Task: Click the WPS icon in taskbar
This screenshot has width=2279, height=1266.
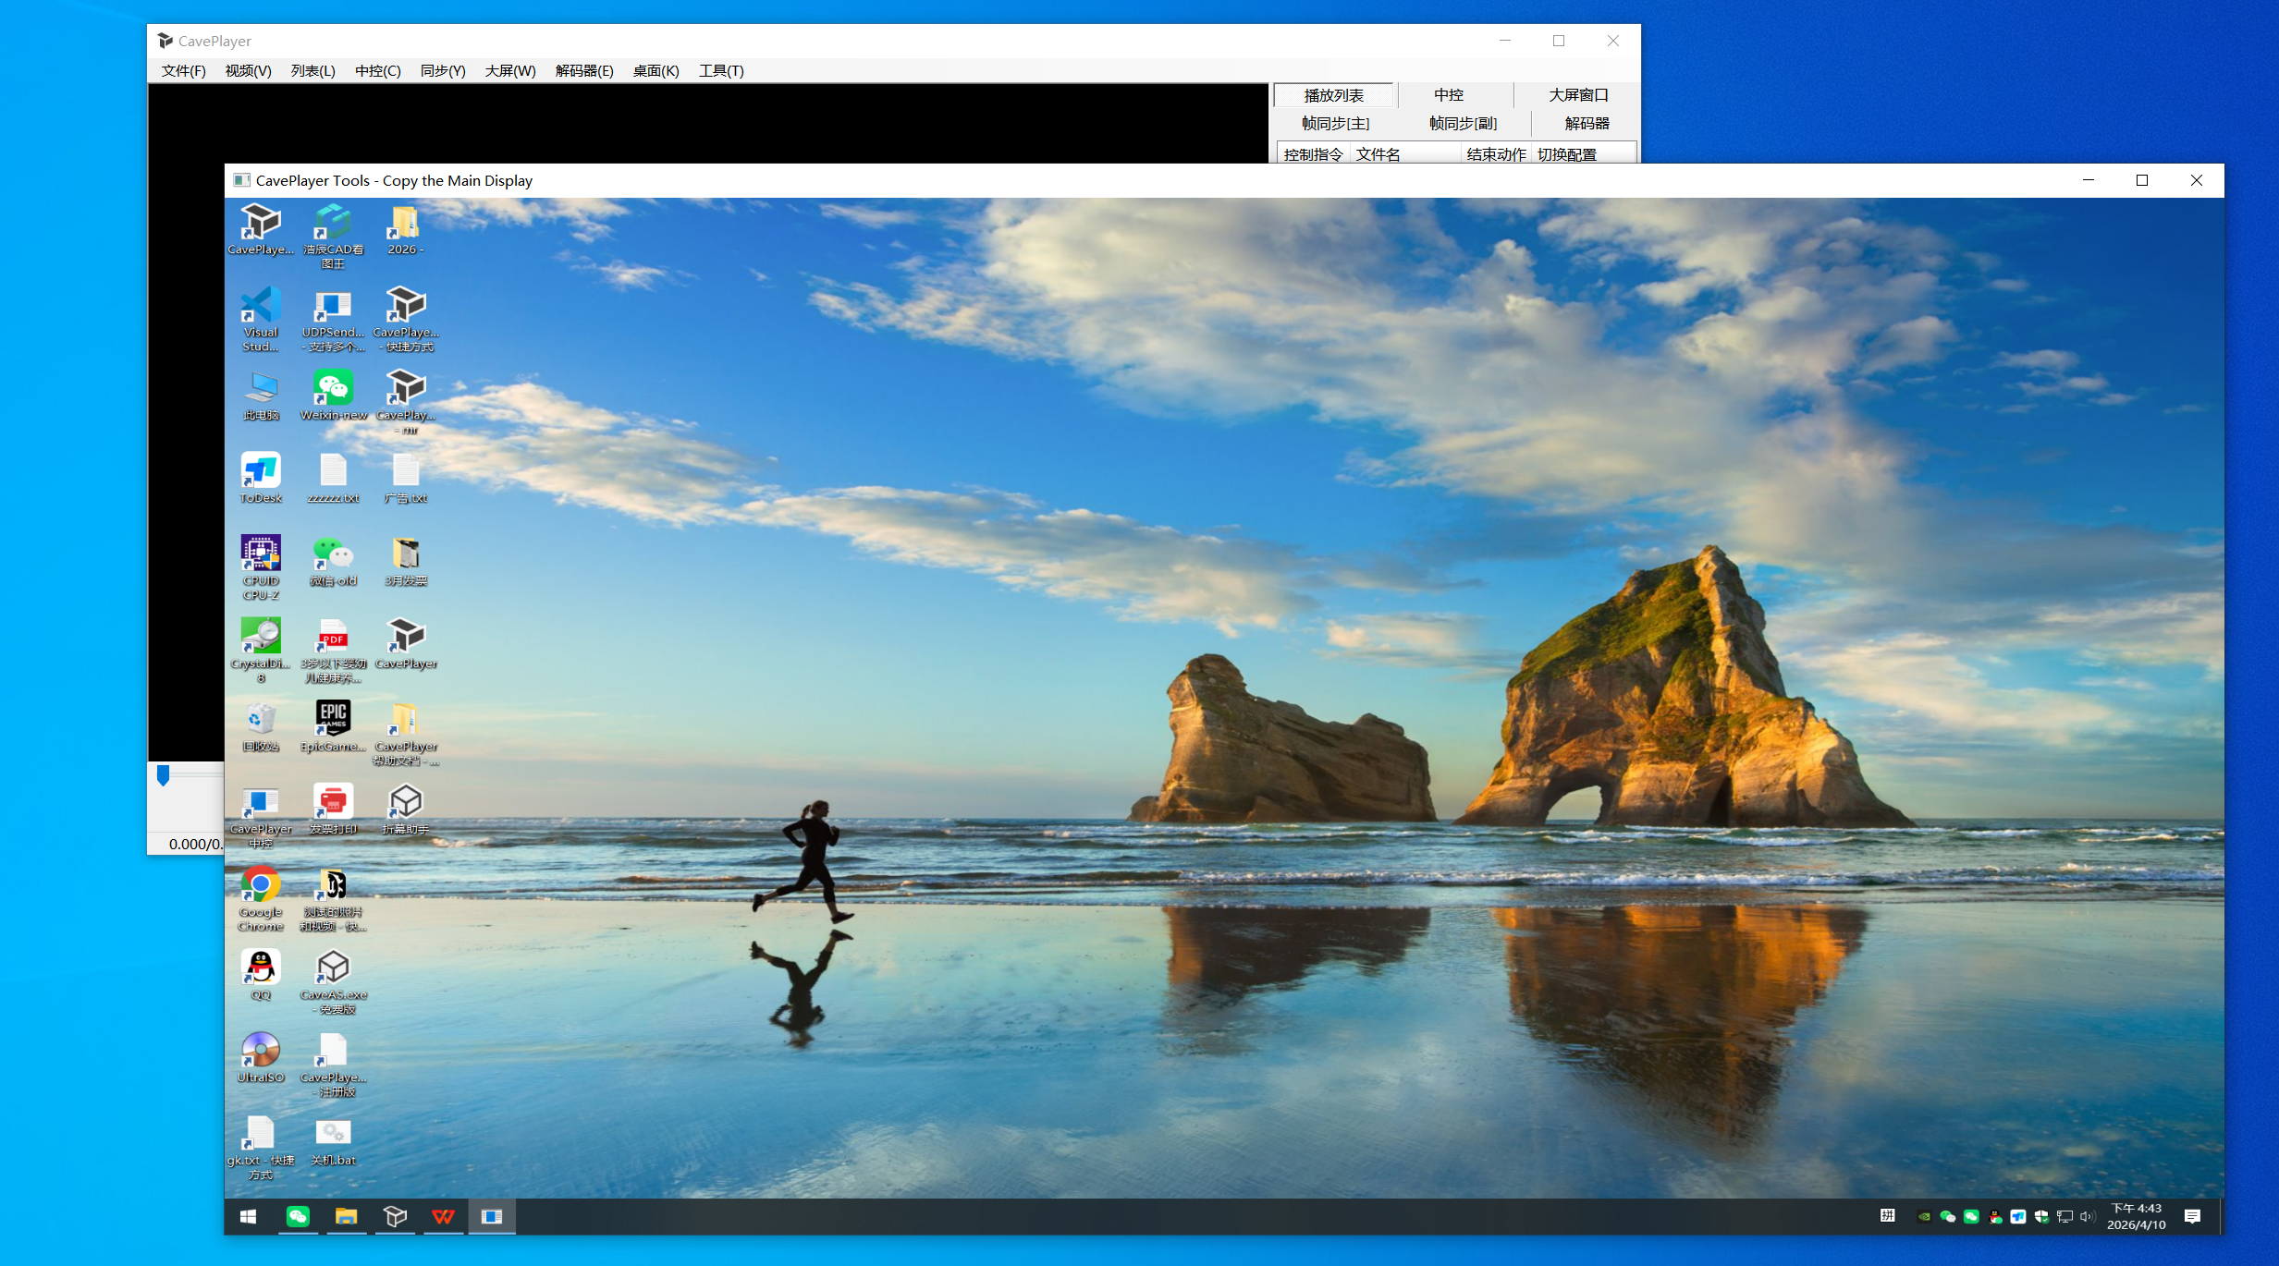Action: [x=443, y=1216]
